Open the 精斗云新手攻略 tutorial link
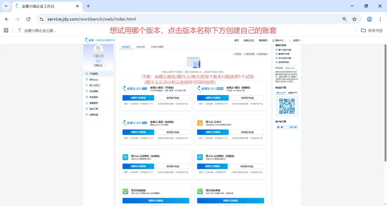The image size is (387, 206). click(283, 50)
